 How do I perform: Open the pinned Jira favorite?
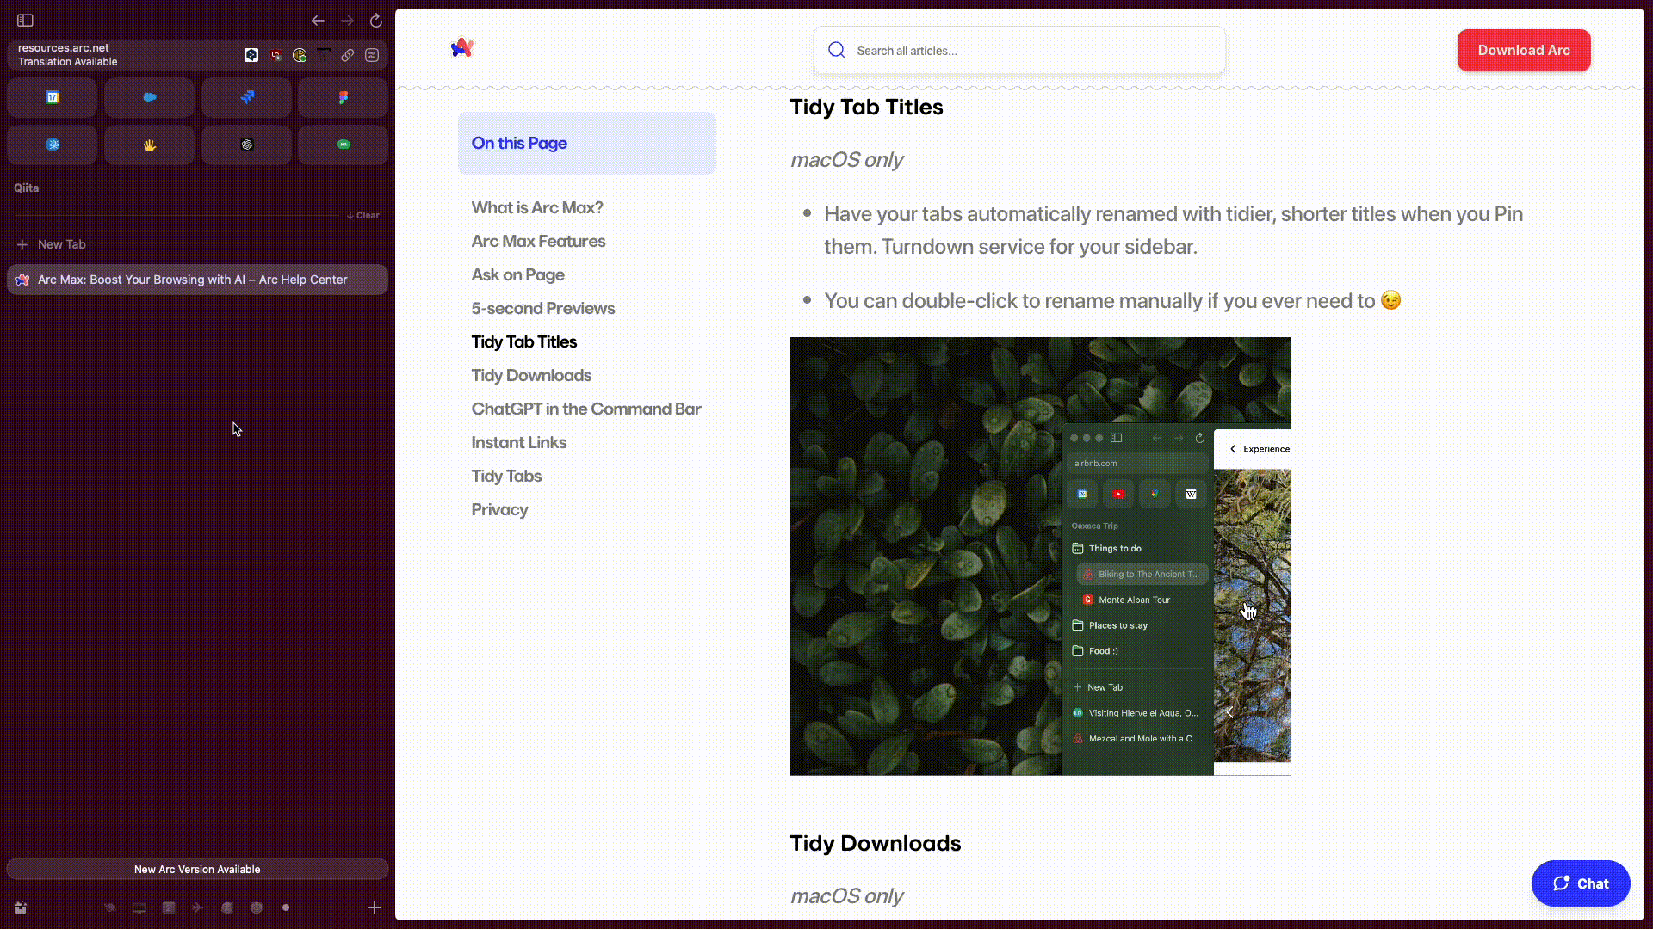coord(246,97)
